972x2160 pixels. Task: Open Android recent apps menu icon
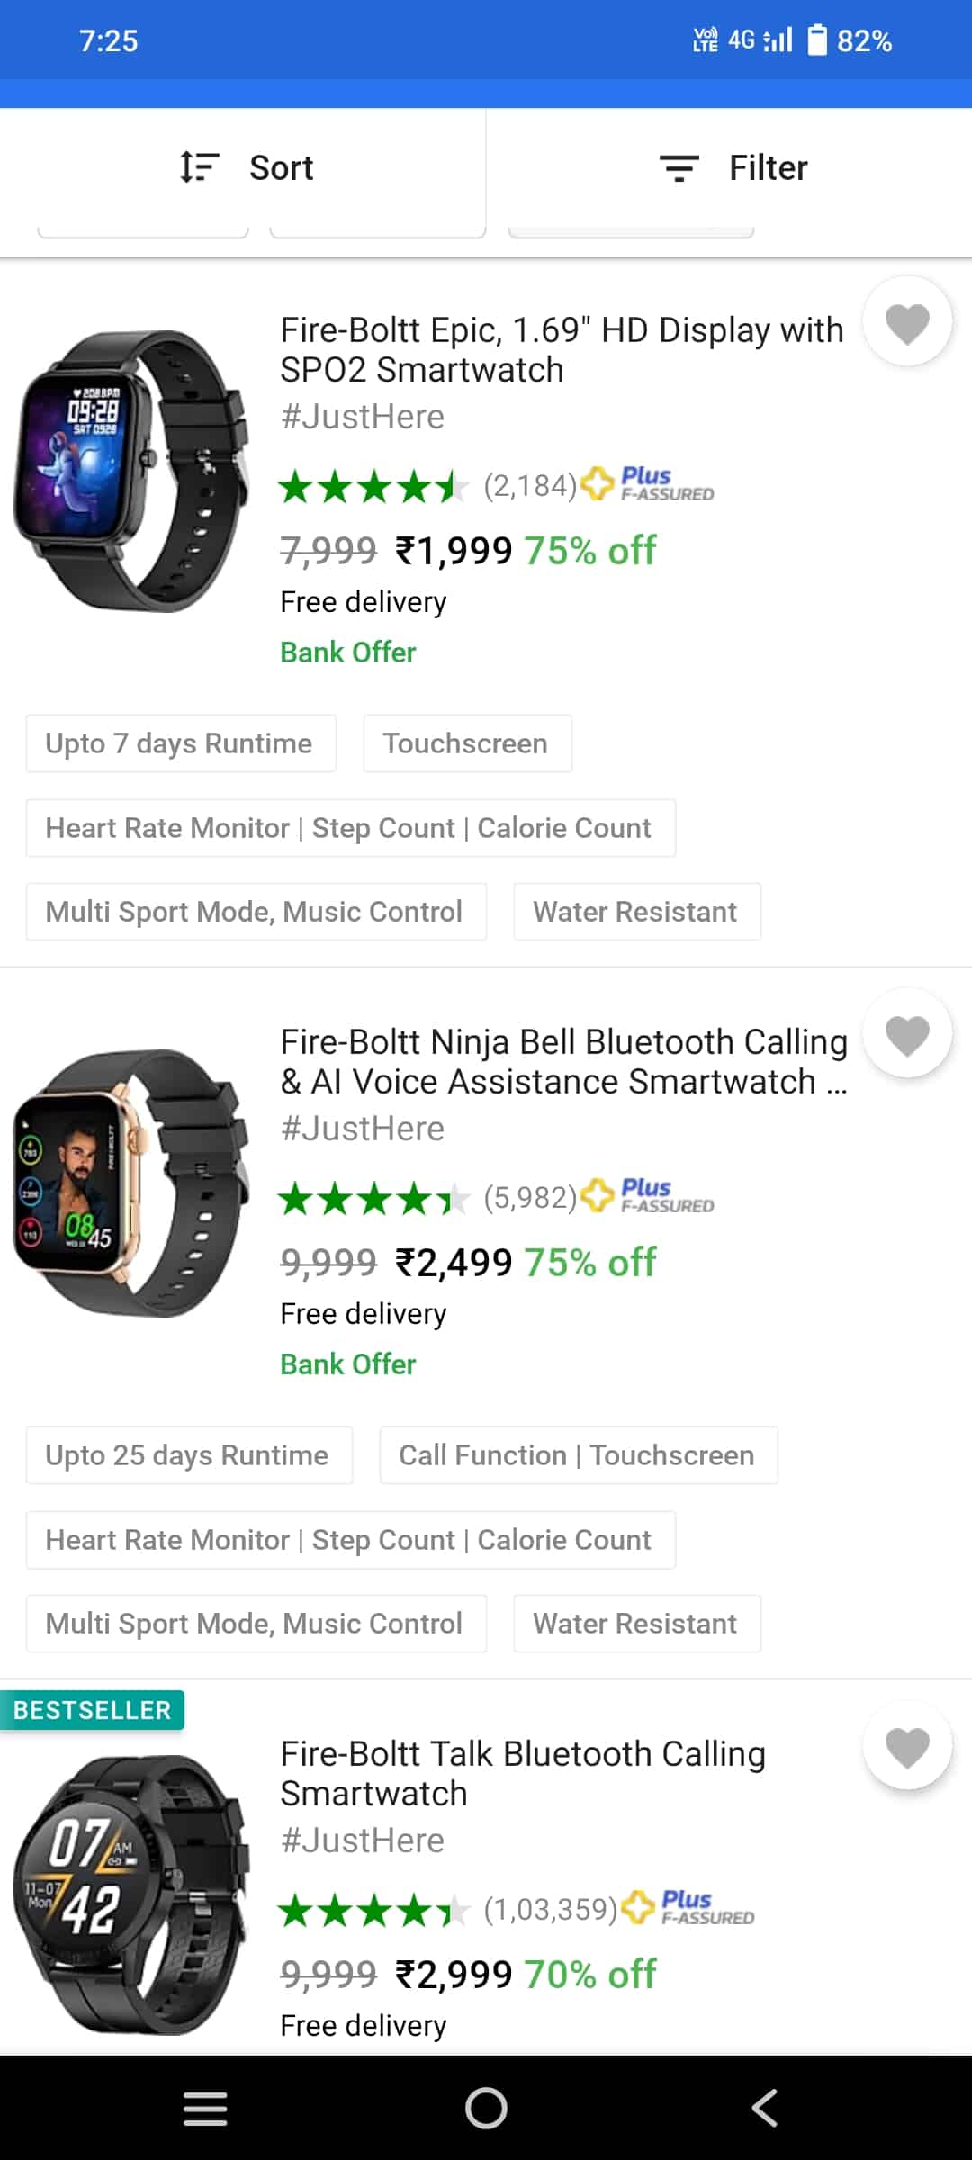point(205,2108)
